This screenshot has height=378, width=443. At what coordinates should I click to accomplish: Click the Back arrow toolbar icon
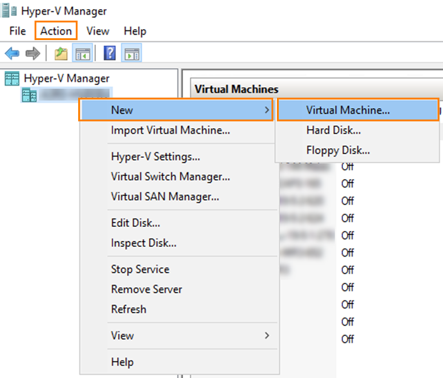point(12,54)
